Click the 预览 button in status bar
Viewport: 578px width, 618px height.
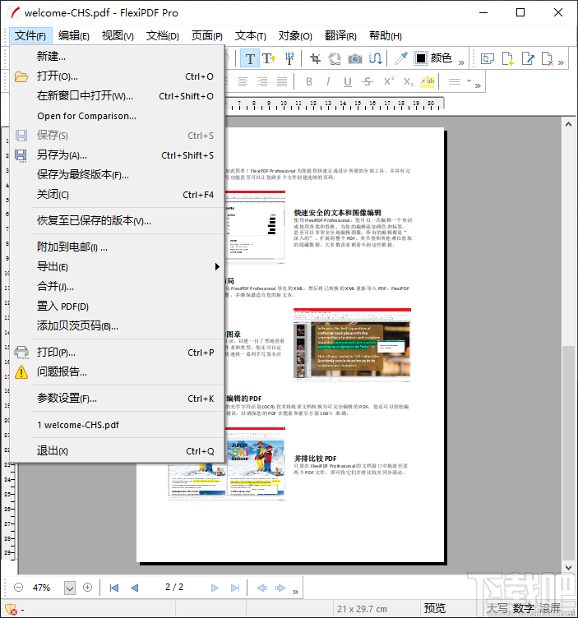[435, 608]
